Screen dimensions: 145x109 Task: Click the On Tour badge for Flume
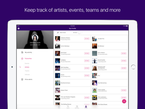pos(87,76)
